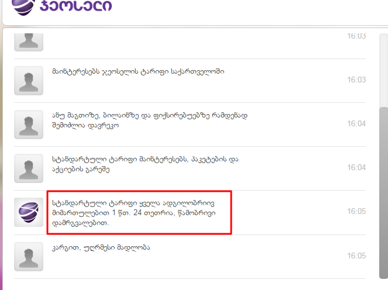This screenshot has height=290, width=388.
Task: Click 16:05 timestamp of operator reply
Action: tap(356, 211)
